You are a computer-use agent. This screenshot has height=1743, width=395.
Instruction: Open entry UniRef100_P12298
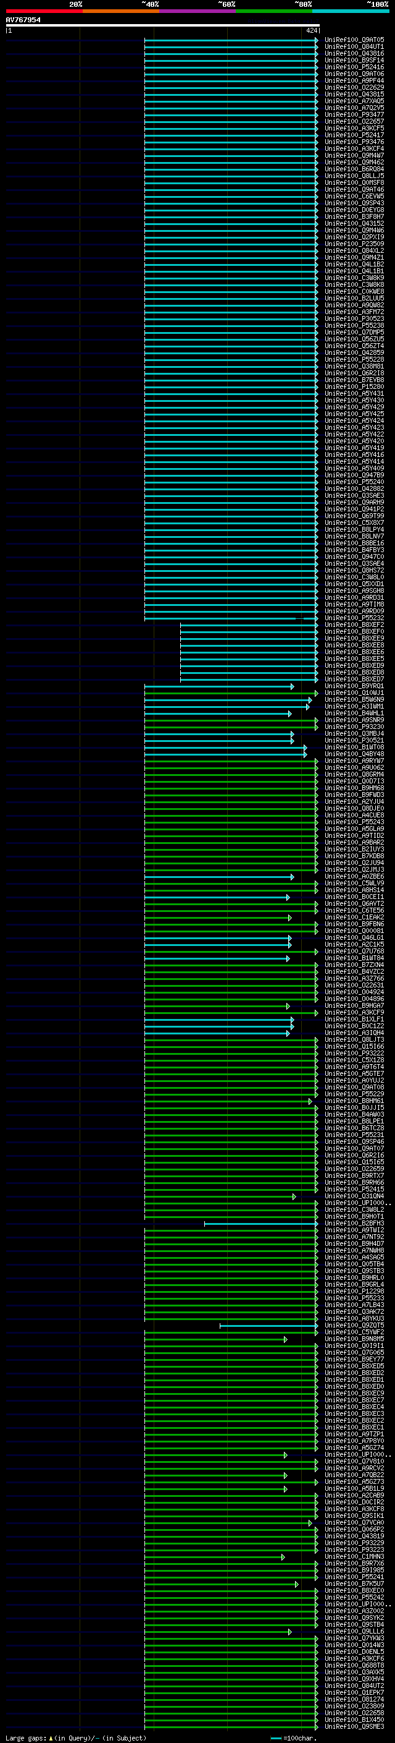354,1291
